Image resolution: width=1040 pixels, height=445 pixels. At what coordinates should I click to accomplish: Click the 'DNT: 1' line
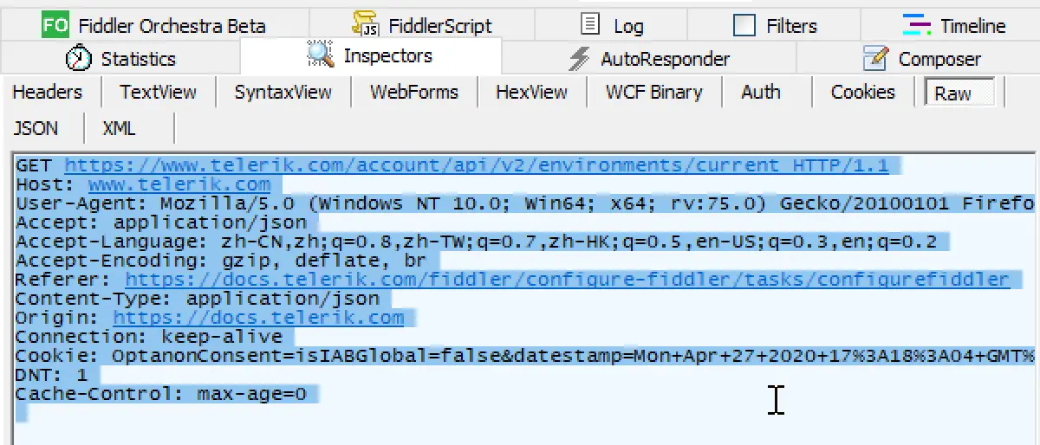coord(52,375)
